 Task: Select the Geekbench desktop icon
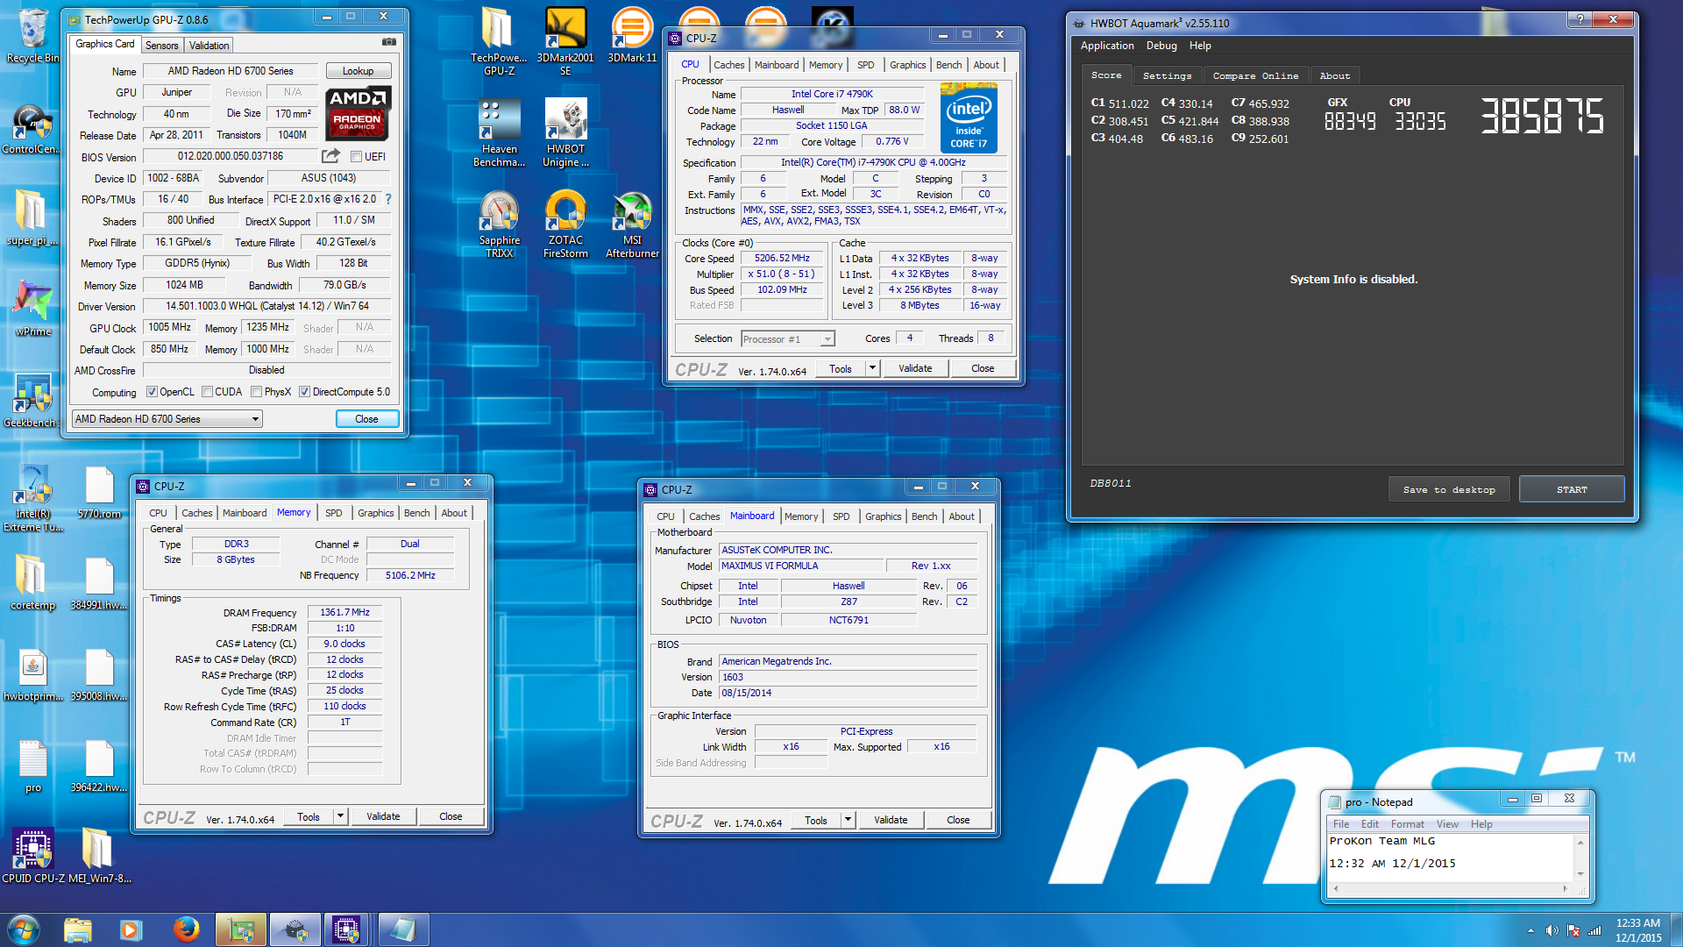(31, 402)
